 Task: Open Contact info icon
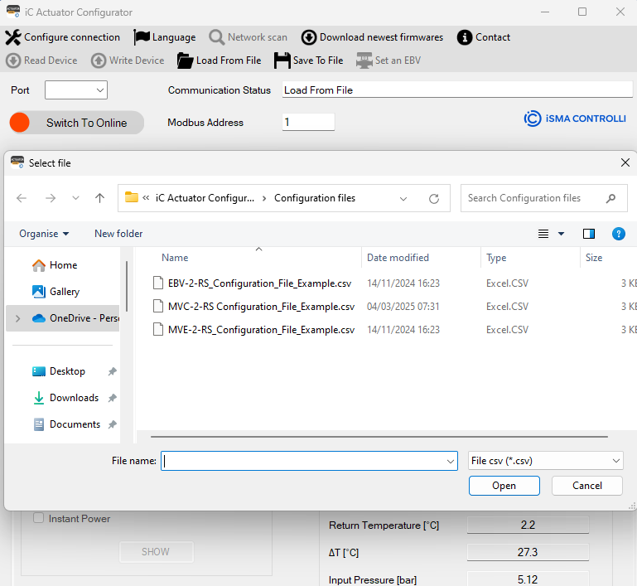click(465, 37)
